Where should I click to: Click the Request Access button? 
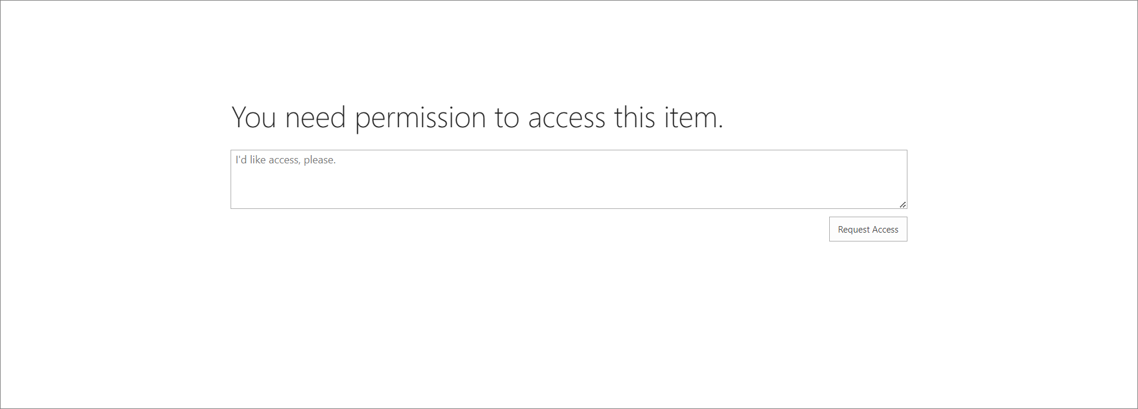point(868,229)
